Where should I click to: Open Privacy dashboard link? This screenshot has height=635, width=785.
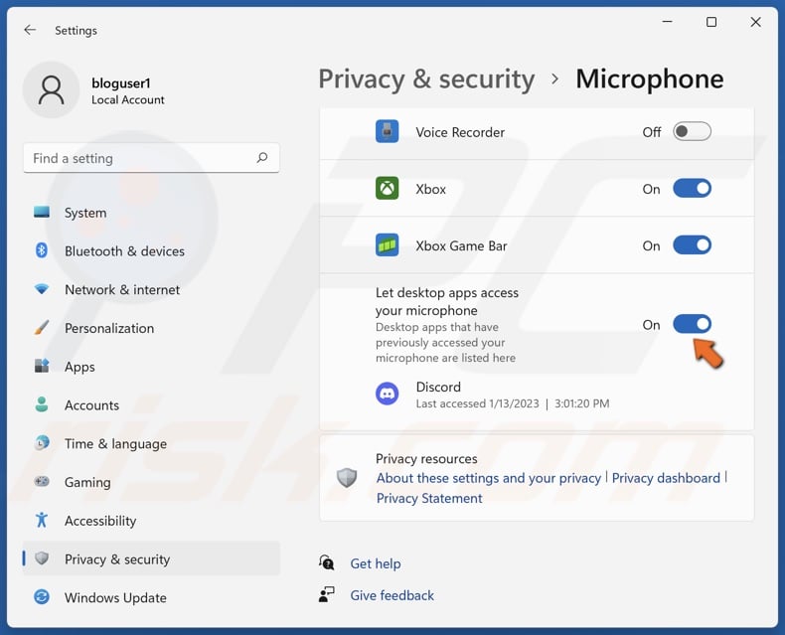click(666, 478)
